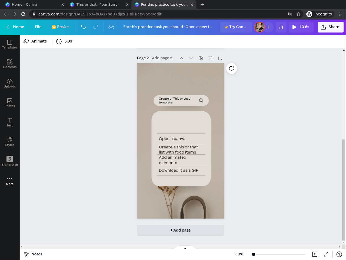346x260 pixels.
Task: Open the Resize menu
Action: pos(60,27)
